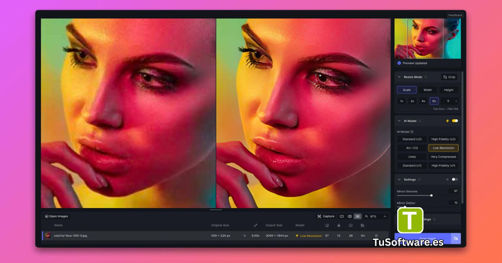This screenshot has width=502, height=263.
Task: Collapse the AI Model section chevron
Action: point(399,121)
